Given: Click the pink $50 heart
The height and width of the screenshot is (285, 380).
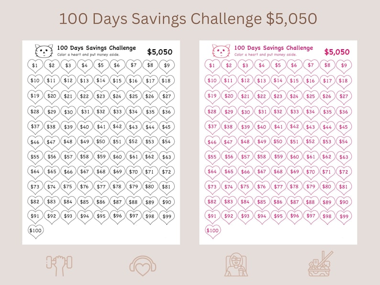Looking at the screenshot, I should tap(278, 142).
